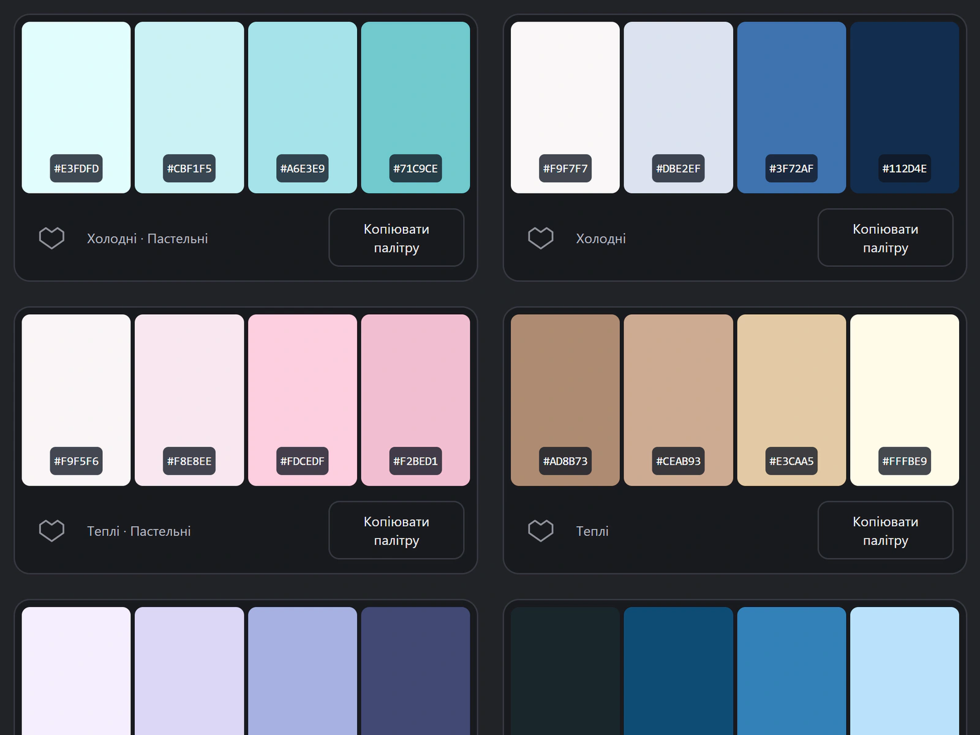The width and height of the screenshot is (980, 735).
Task: Choose the medium blue #3F72AF swatch
Action: pos(791,108)
